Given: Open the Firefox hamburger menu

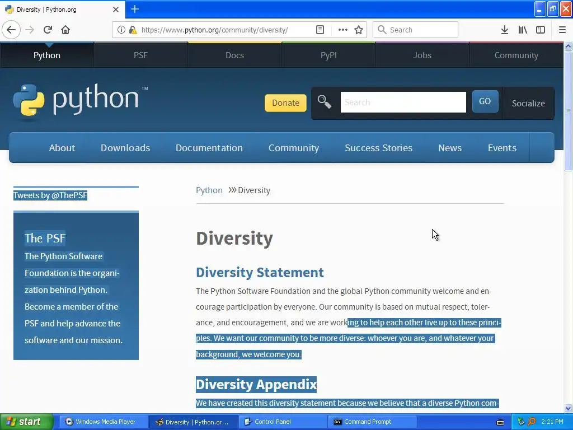Looking at the screenshot, I should pyautogui.click(x=562, y=30).
